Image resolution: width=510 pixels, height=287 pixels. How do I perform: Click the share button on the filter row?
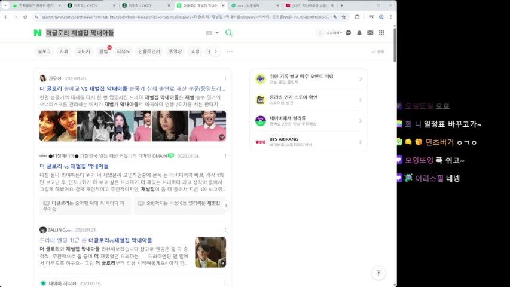tap(378, 52)
